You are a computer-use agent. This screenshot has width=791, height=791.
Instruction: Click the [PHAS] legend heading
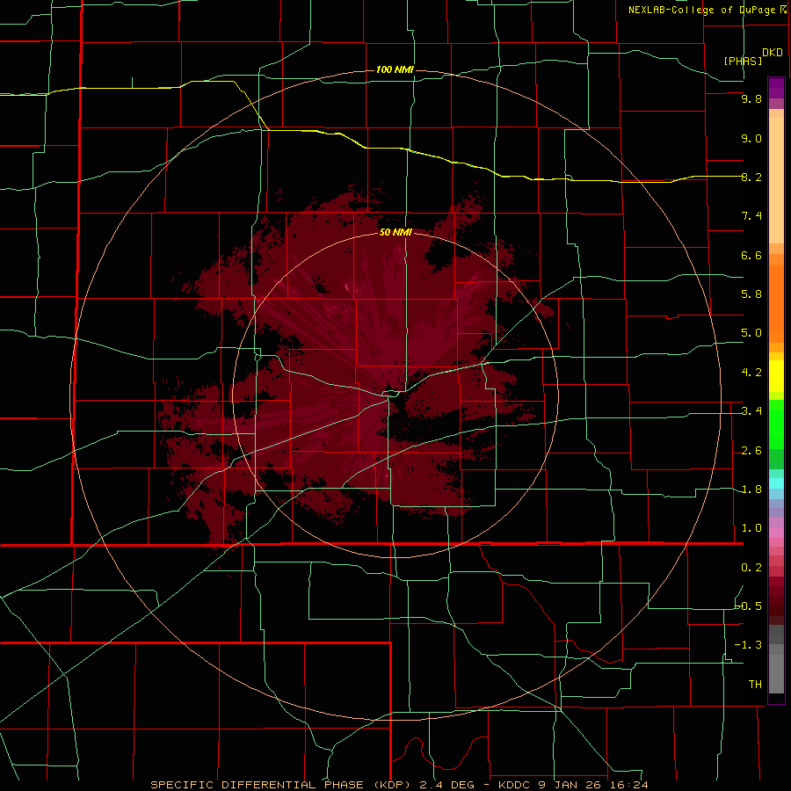pyautogui.click(x=743, y=61)
